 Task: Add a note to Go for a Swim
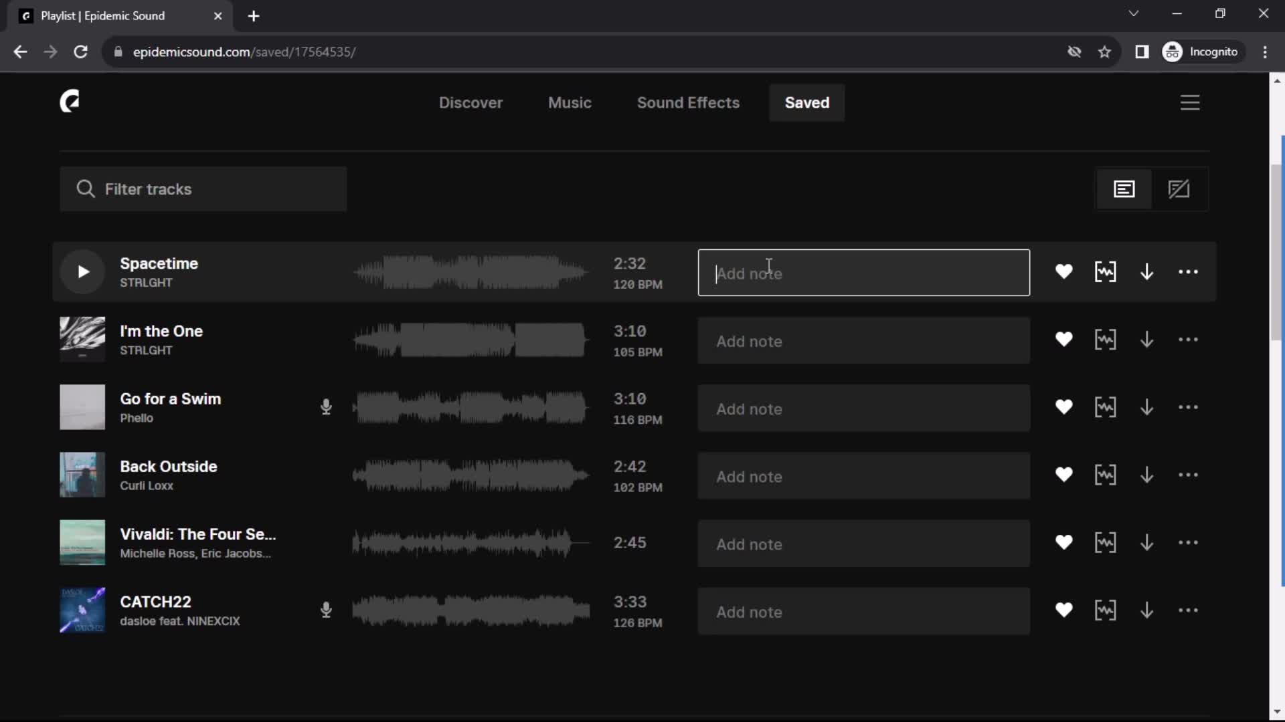point(863,408)
